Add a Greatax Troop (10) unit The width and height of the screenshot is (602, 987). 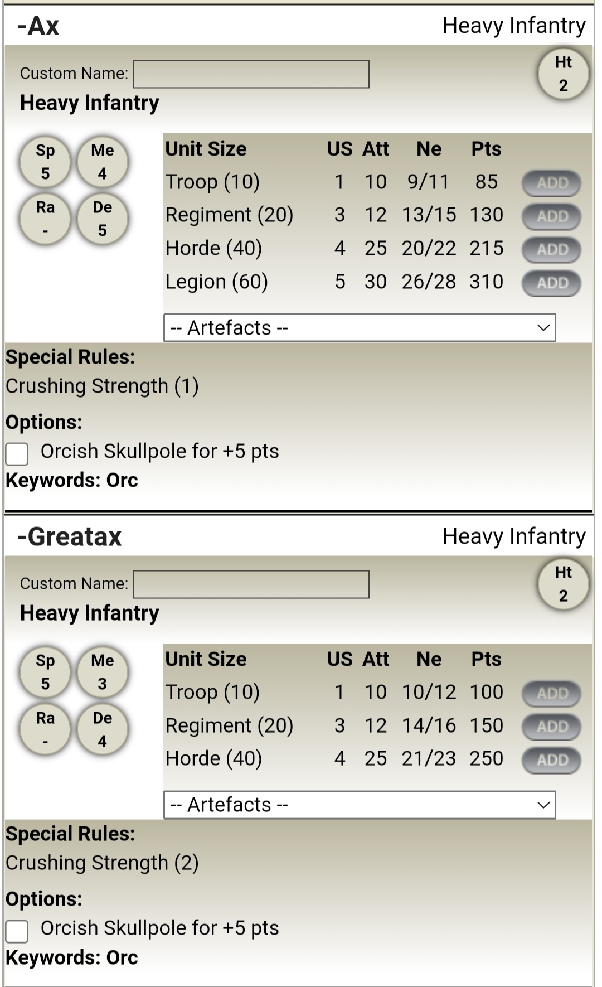[x=551, y=694]
